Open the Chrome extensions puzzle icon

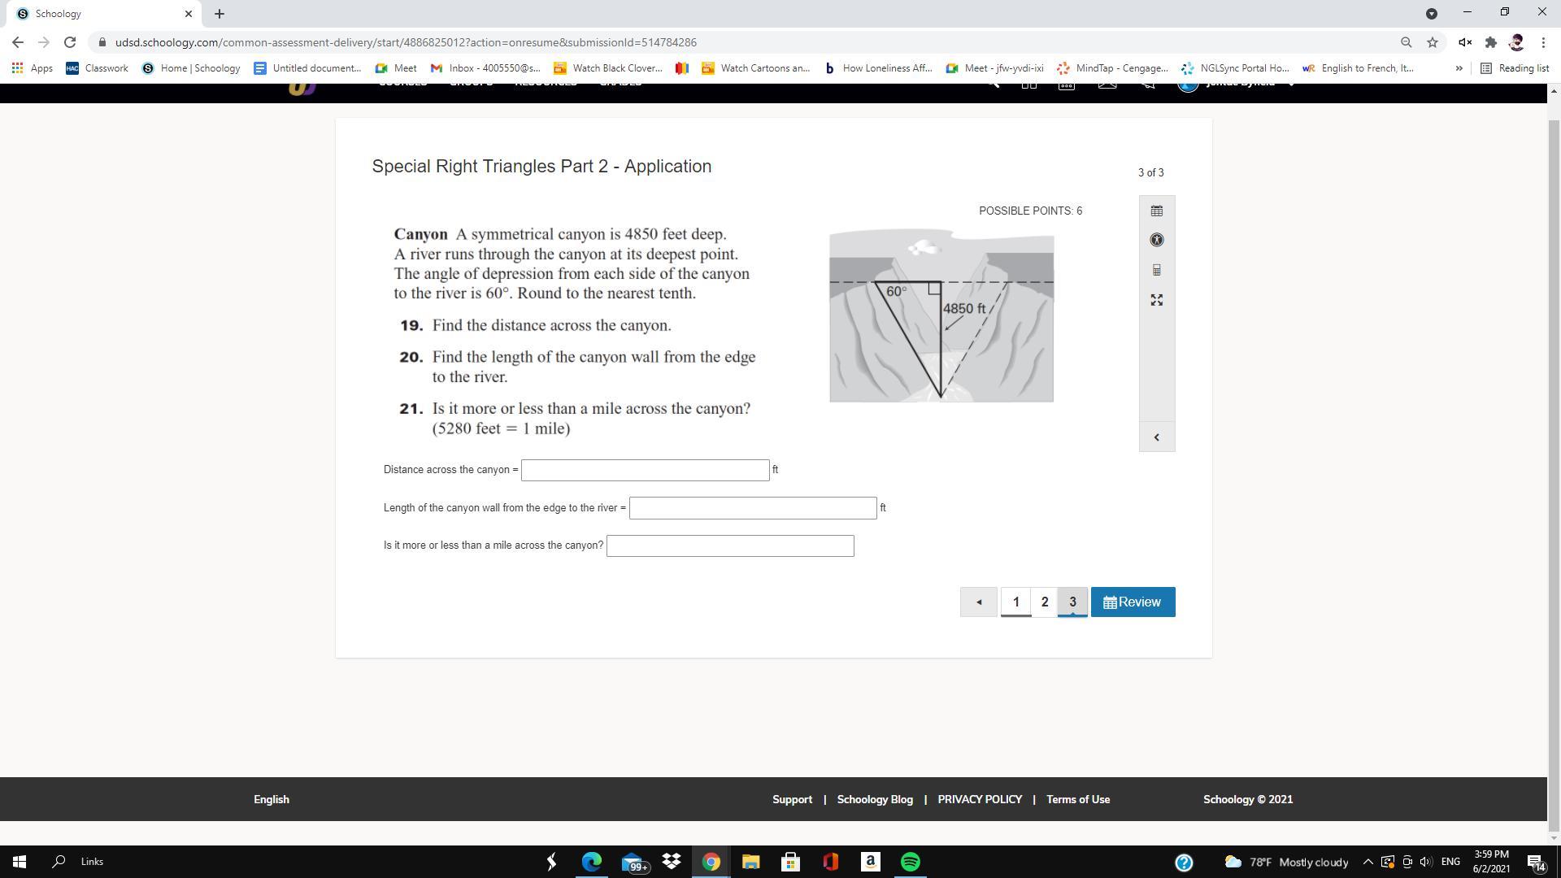tap(1490, 42)
